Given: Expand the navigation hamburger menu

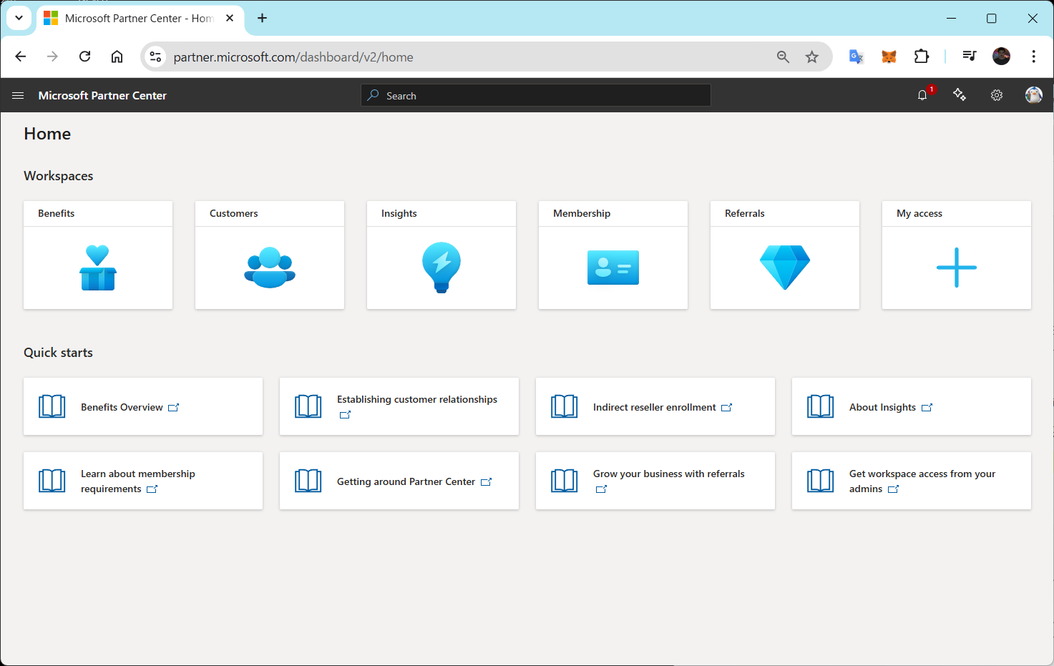Looking at the screenshot, I should point(17,94).
